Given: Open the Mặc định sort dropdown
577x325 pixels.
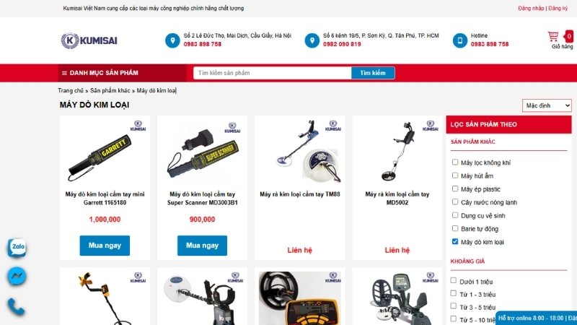Looking at the screenshot, I should (x=547, y=105).
